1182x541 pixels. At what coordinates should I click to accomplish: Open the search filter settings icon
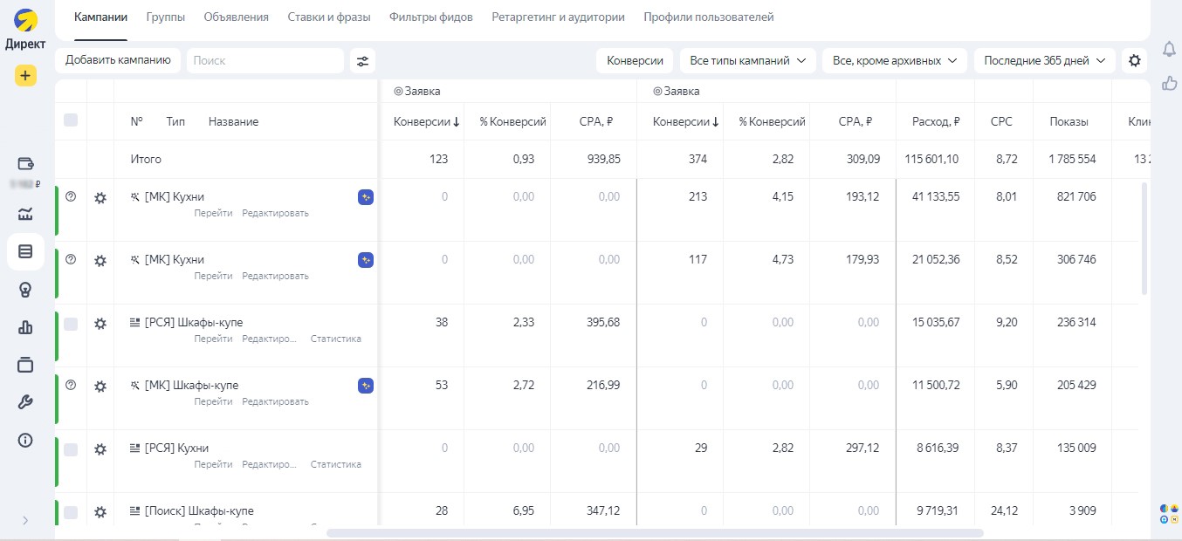coord(362,61)
